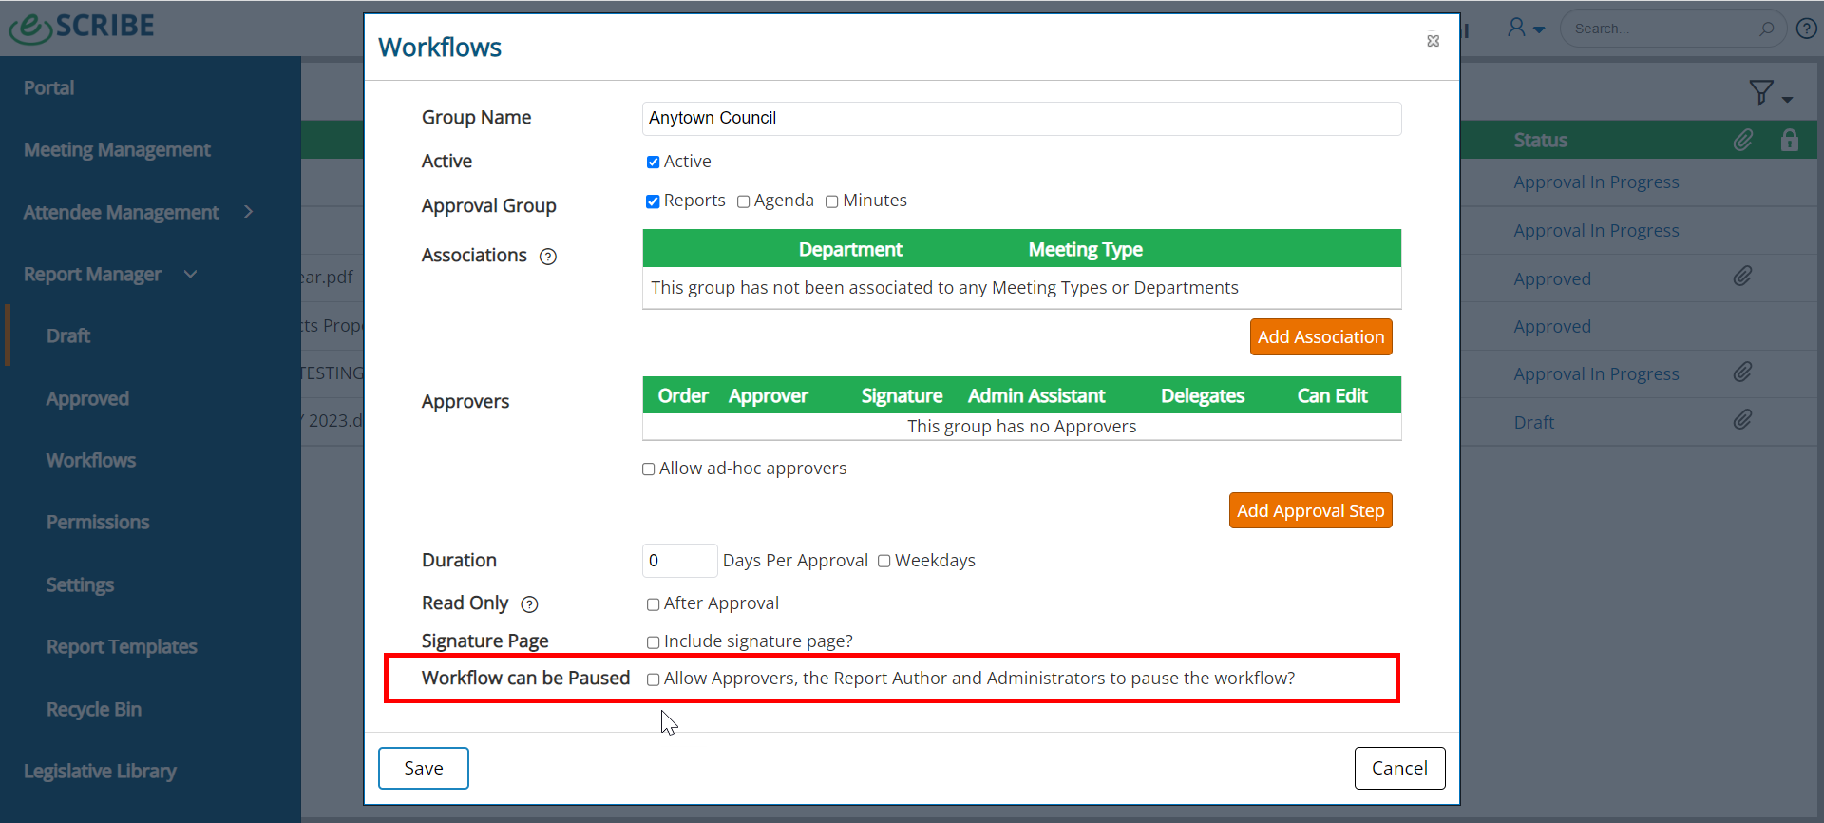Click in the Group Name field

(1021, 119)
